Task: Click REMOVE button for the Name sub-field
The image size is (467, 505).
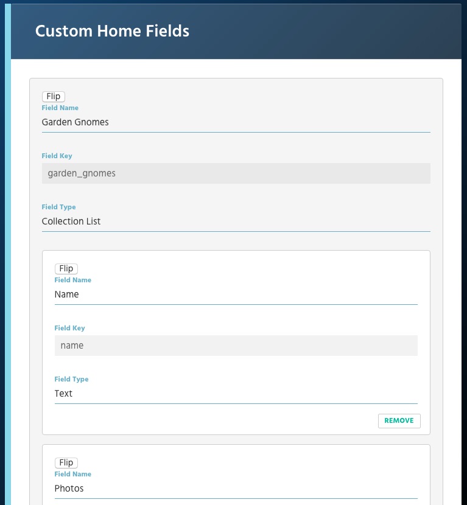Action: (x=399, y=420)
